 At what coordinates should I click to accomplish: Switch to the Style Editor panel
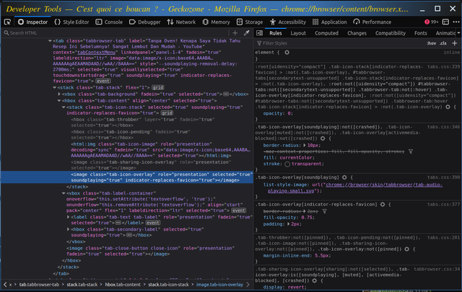71,22
